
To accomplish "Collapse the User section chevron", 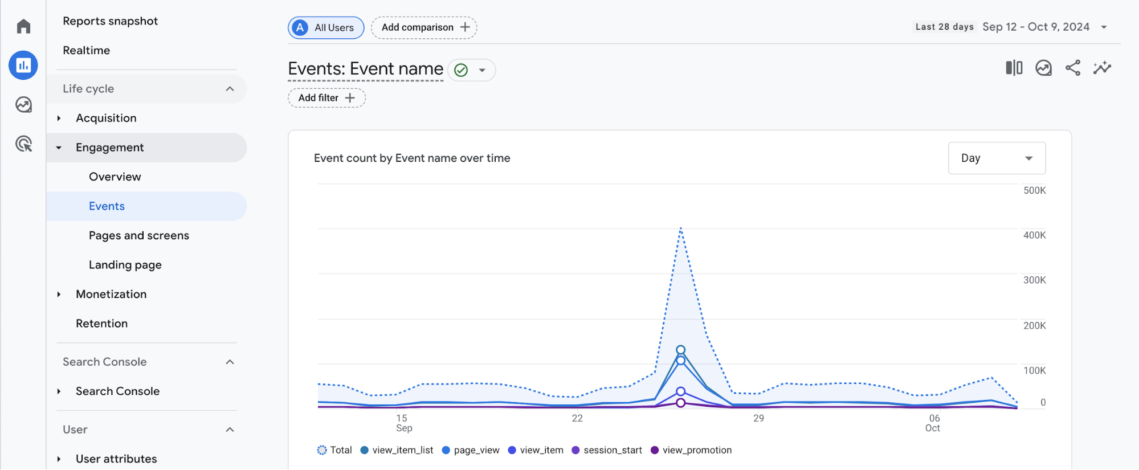I will pyautogui.click(x=230, y=430).
